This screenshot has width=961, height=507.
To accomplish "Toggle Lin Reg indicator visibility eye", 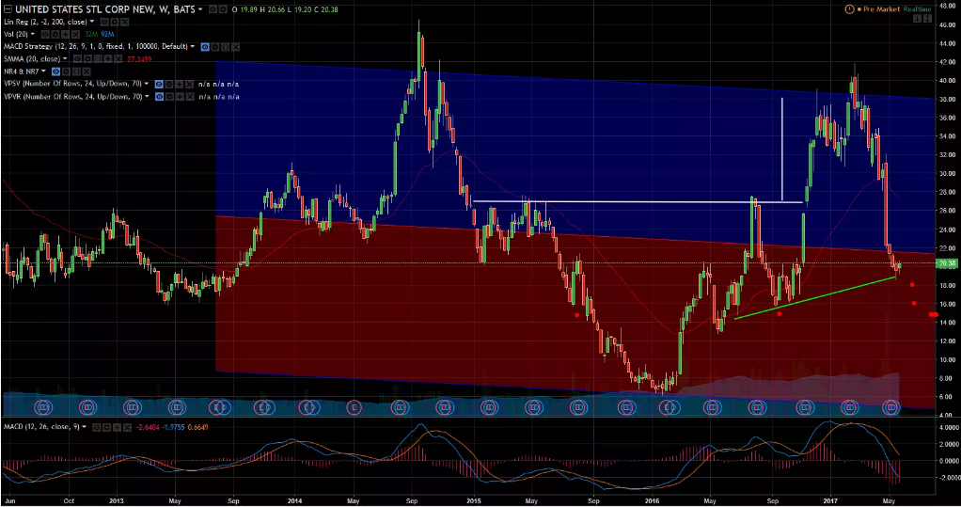I will (104, 22).
